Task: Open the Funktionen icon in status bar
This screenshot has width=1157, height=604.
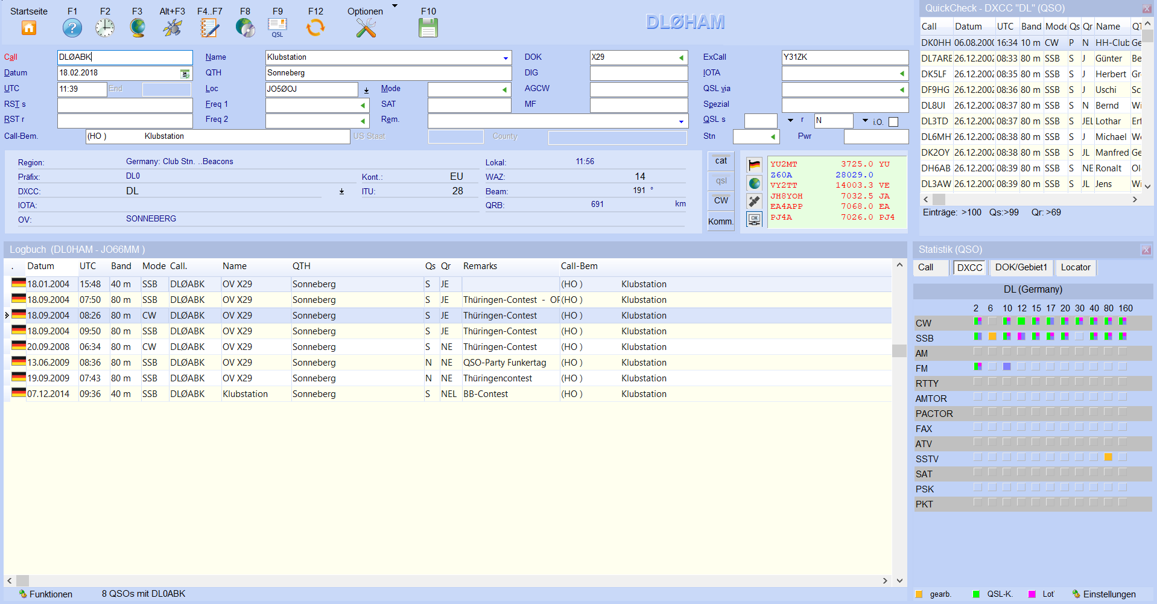Action: pyautogui.click(x=23, y=594)
